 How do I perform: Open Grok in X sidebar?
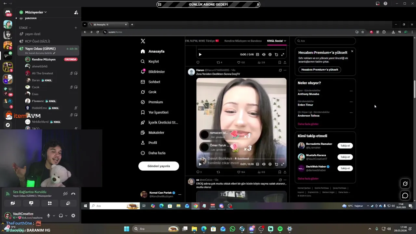149,92
